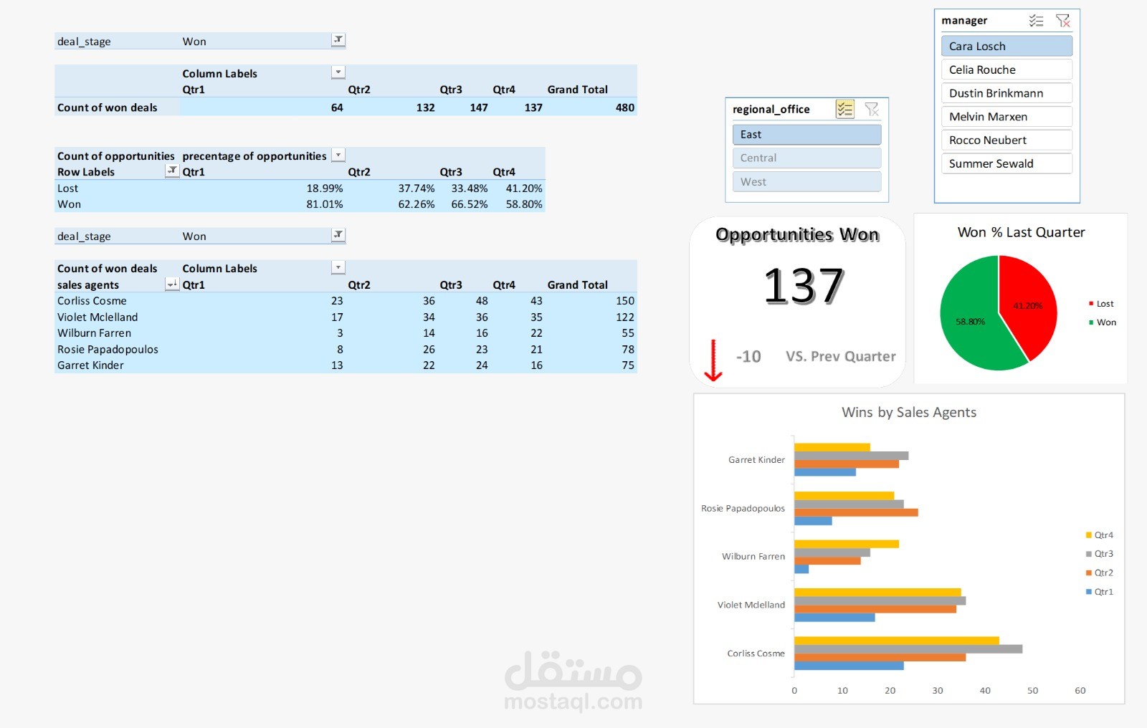Toggle multi-select in the manager slicer
This screenshot has width=1147, height=728.
point(1036,21)
